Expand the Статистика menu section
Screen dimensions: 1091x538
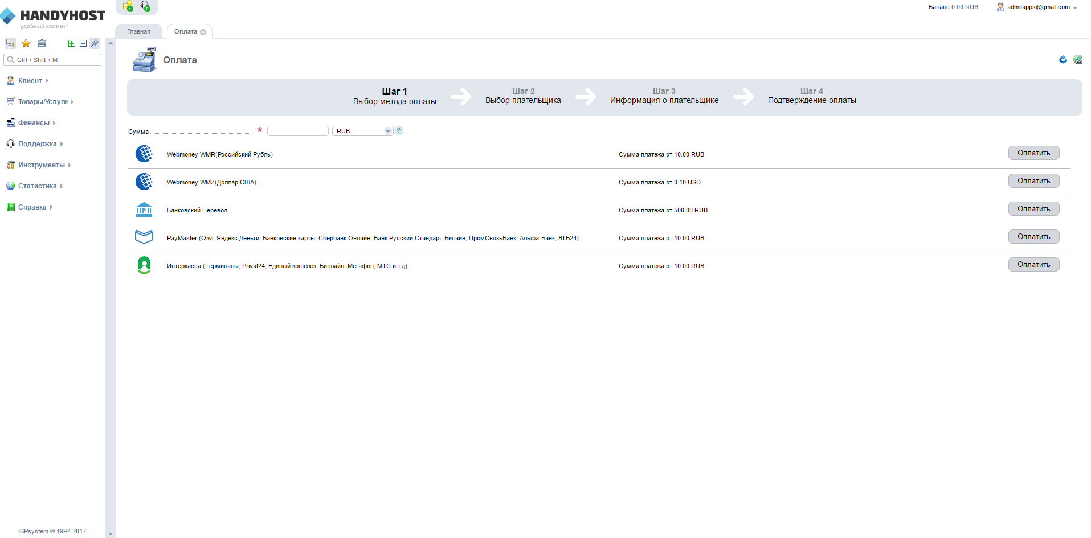(62, 186)
